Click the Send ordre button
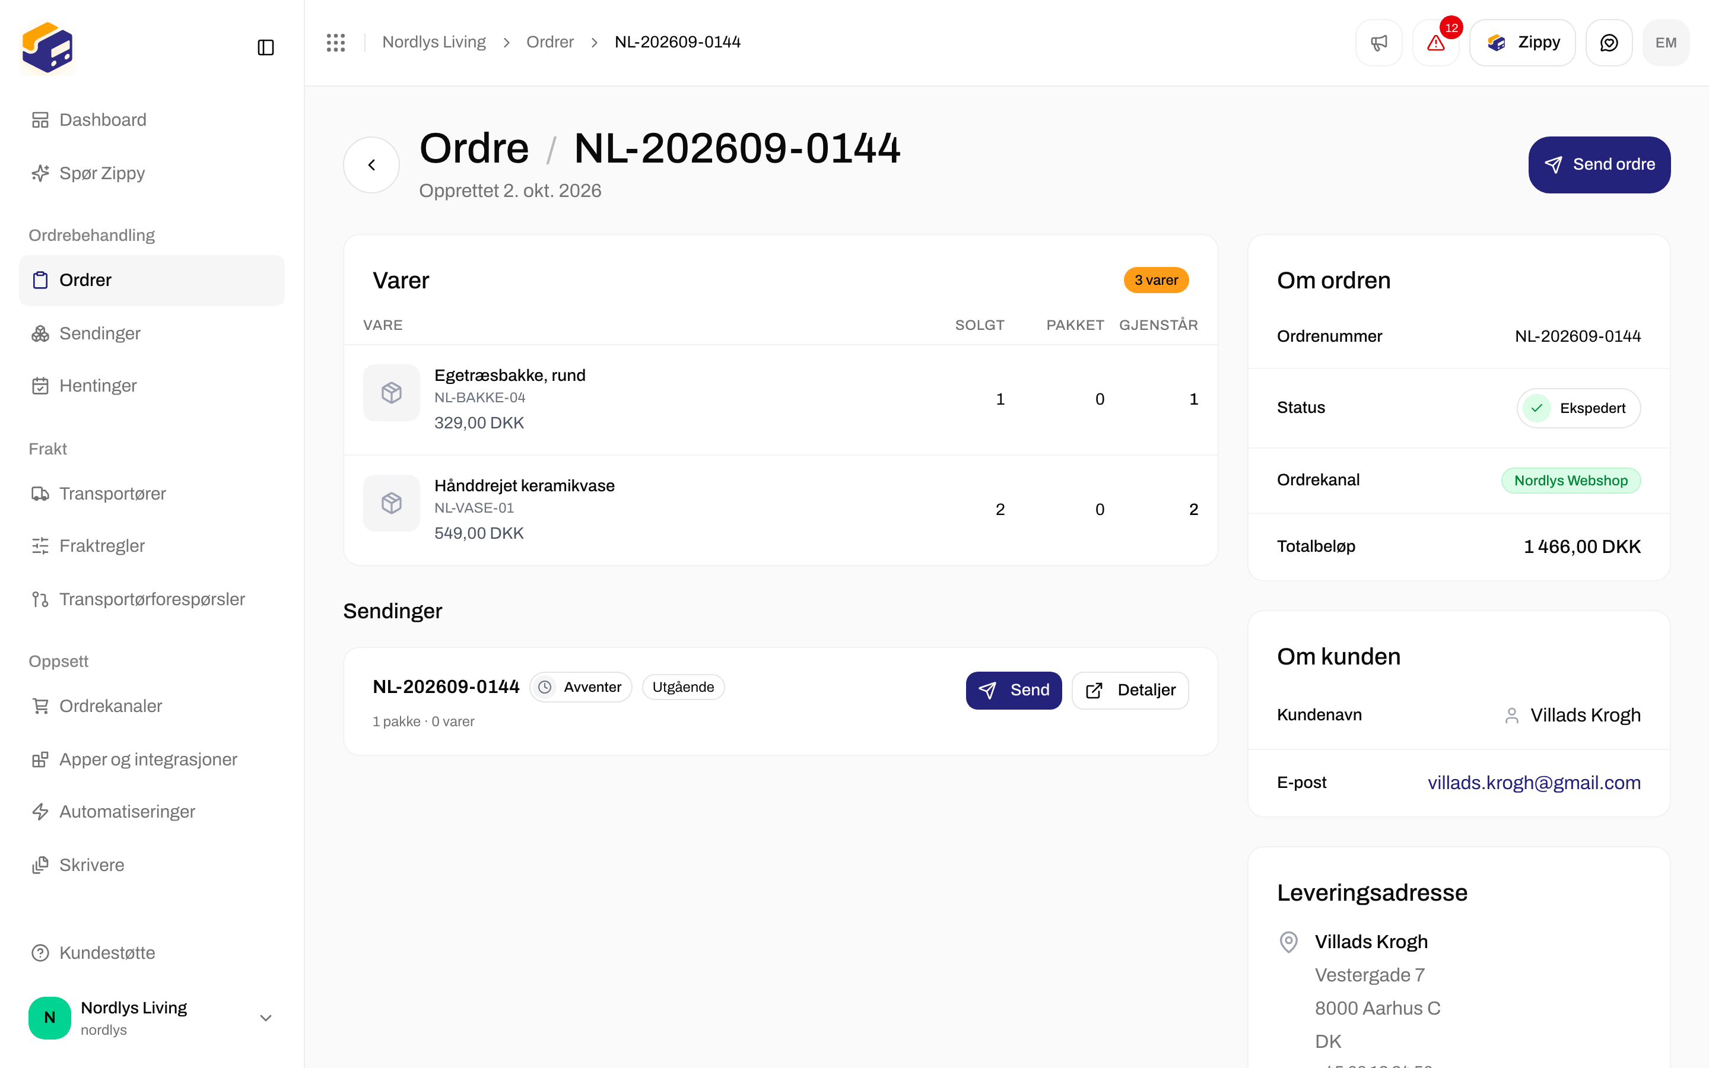 (1599, 164)
